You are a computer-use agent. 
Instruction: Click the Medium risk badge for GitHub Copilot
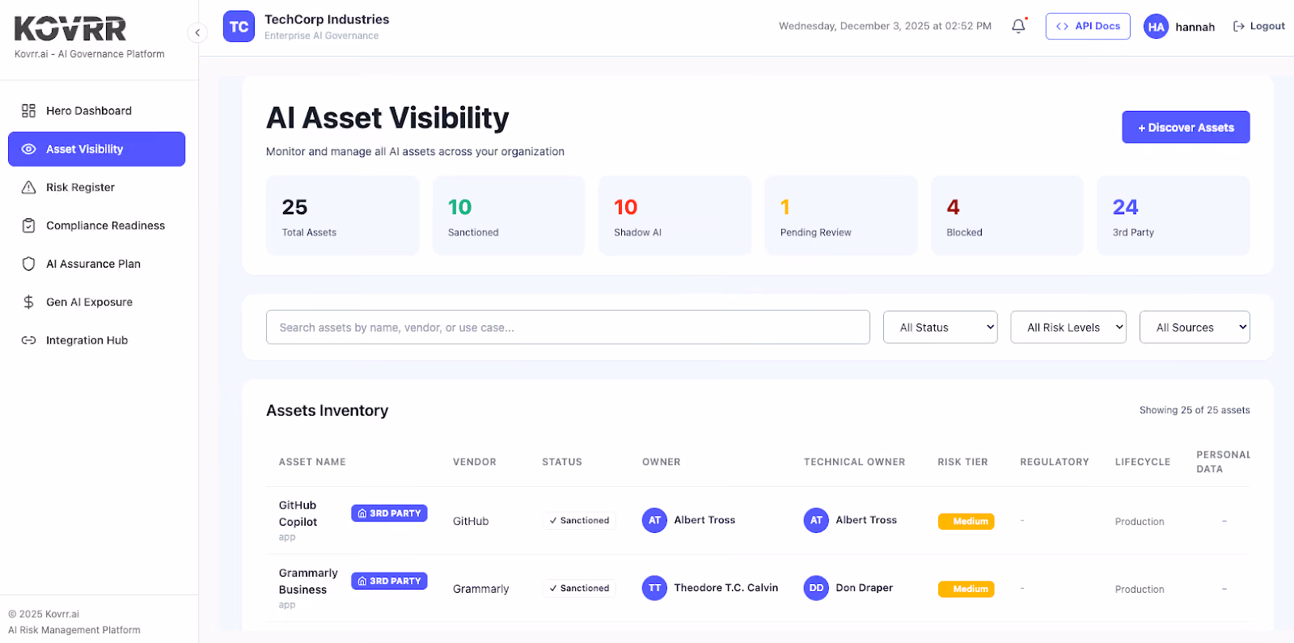[x=966, y=521]
